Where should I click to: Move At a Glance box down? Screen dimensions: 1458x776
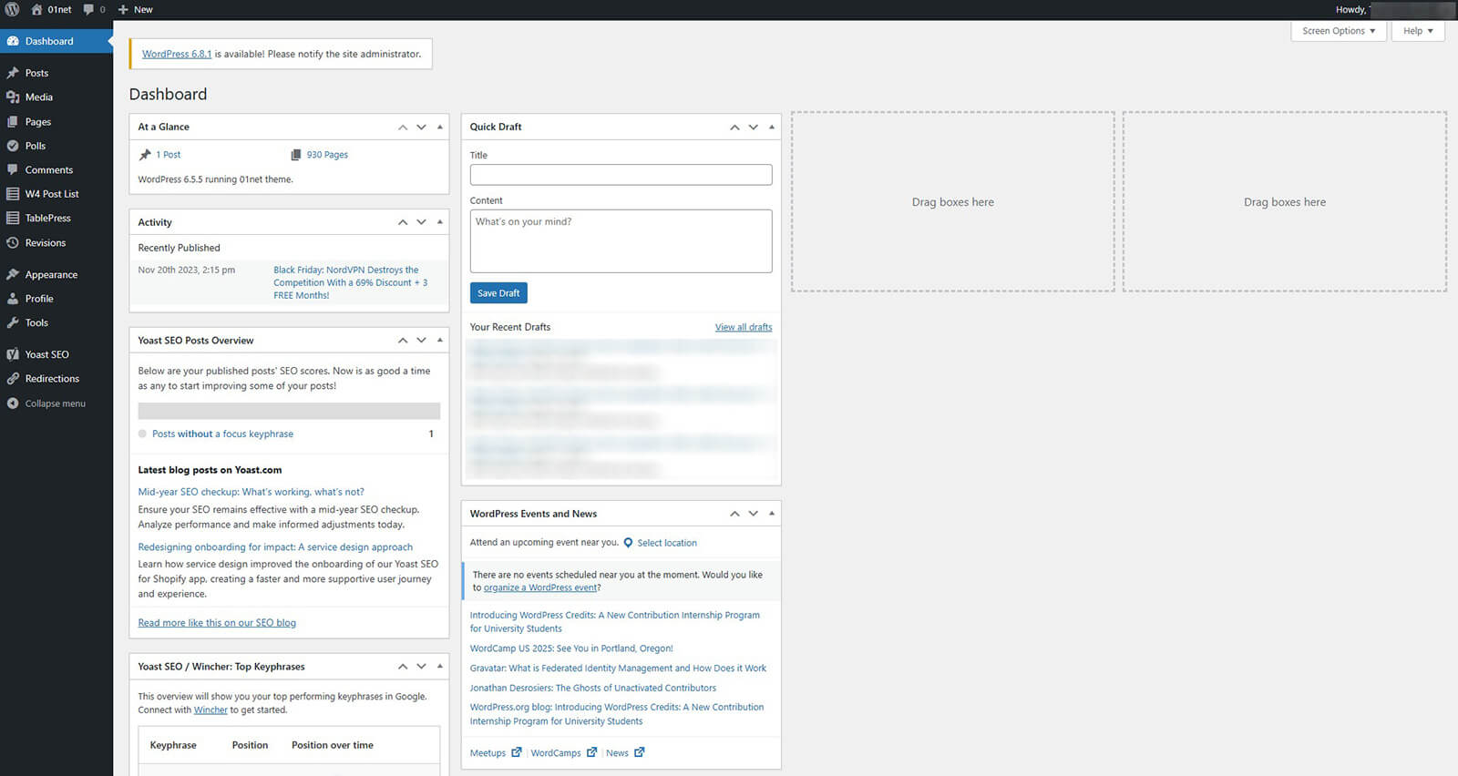click(x=421, y=128)
